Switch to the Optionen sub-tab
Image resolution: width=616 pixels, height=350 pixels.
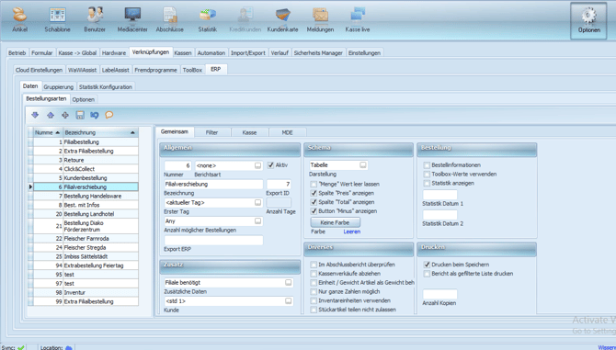click(84, 99)
